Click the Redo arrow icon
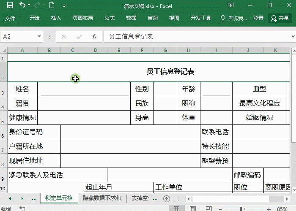 coord(37,5)
